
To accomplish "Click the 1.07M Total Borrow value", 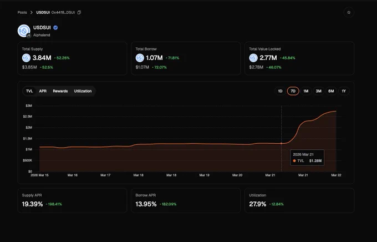I will point(154,58).
